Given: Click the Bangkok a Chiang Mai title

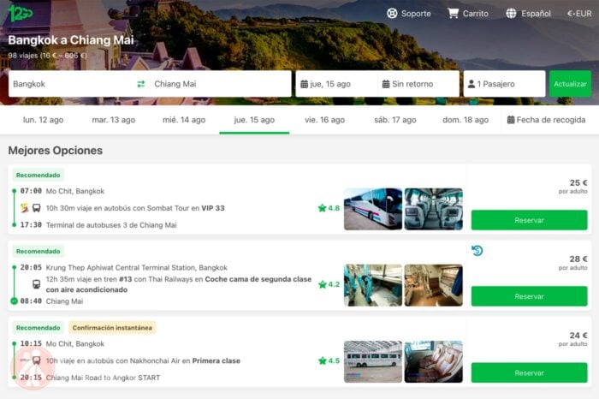Looking at the screenshot, I should 71,40.
